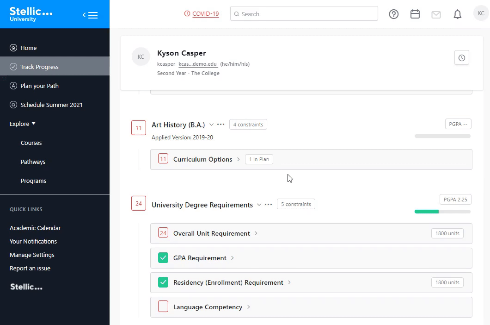490x325 pixels.
Task: Click the history clock icon on profile card
Action: [461, 58]
